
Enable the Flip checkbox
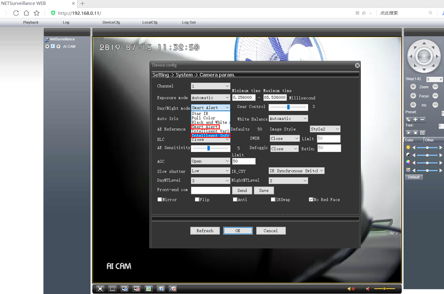[x=197, y=199]
